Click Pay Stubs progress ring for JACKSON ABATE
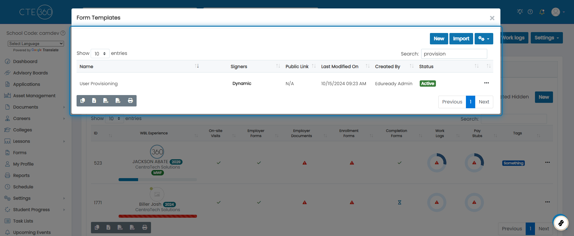Image resolution: width=574 pixels, height=236 pixels. (474, 163)
